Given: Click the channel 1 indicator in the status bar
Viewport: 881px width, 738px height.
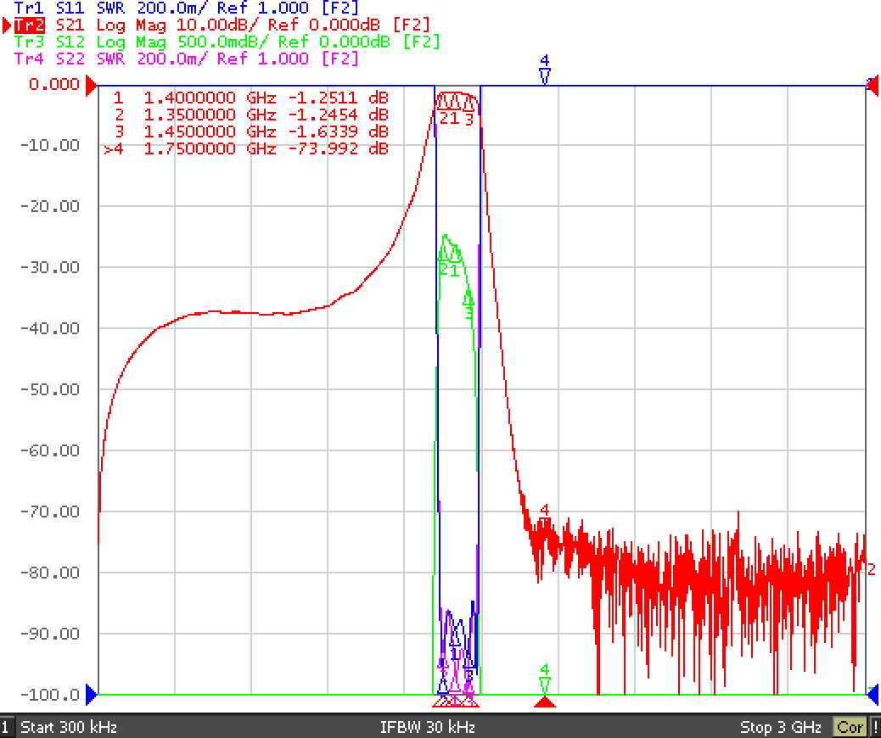Looking at the screenshot, I should click(6, 727).
